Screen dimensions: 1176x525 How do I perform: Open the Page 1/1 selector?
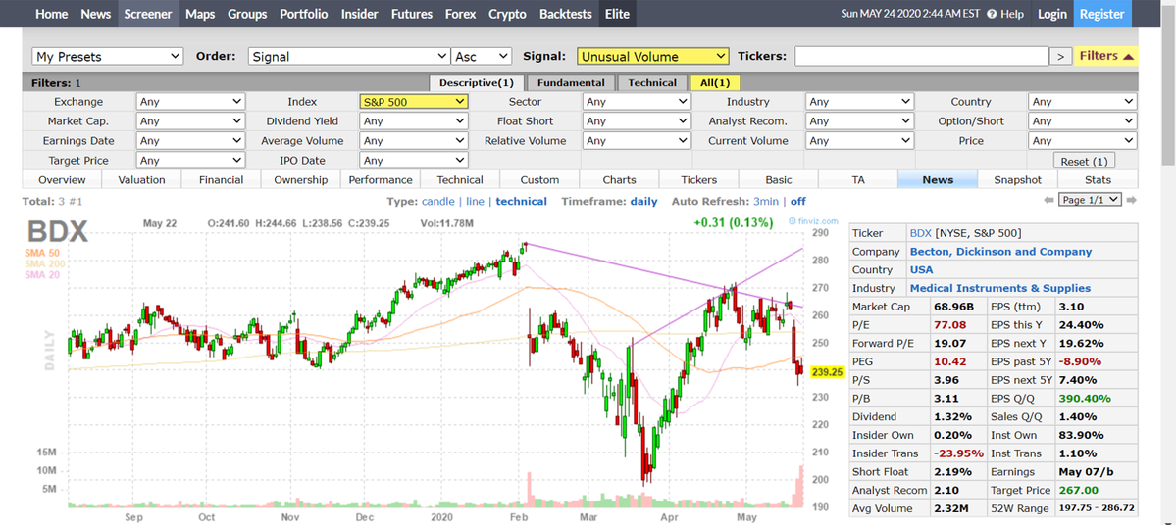click(1090, 200)
